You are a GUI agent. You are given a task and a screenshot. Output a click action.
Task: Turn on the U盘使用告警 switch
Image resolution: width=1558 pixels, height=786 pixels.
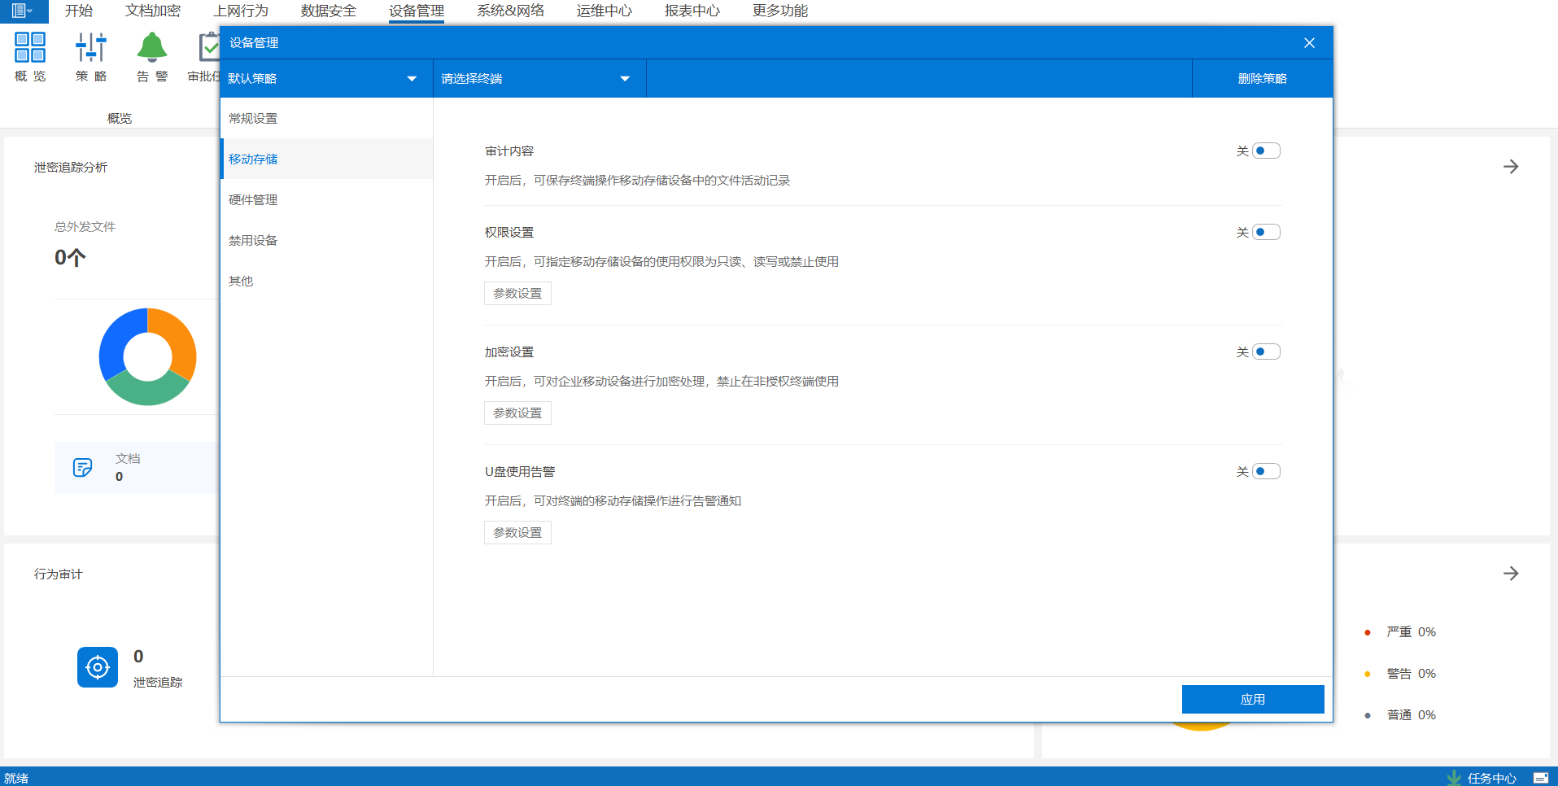pyautogui.click(x=1266, y=472)
